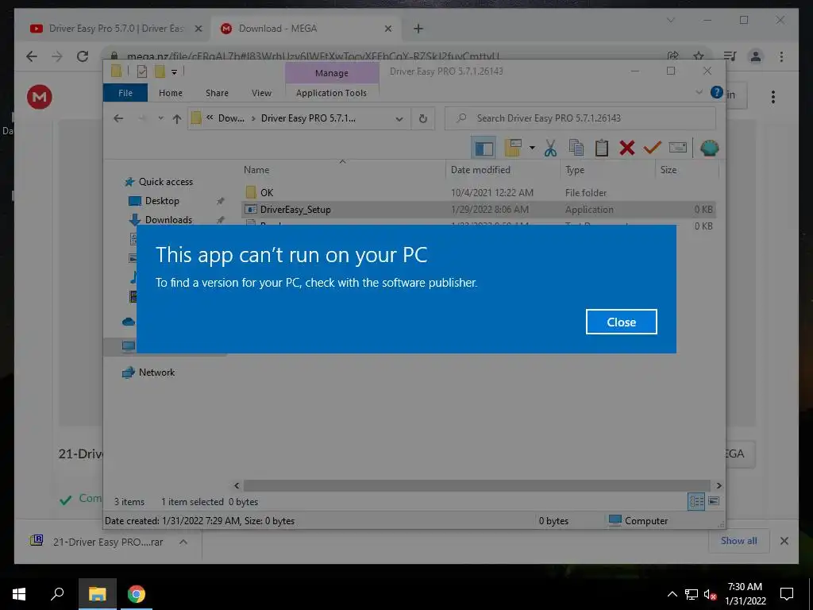Screen dimensions: 813x610
Task: Select Desktop in navigation pane
Action: tap(162, 201)
